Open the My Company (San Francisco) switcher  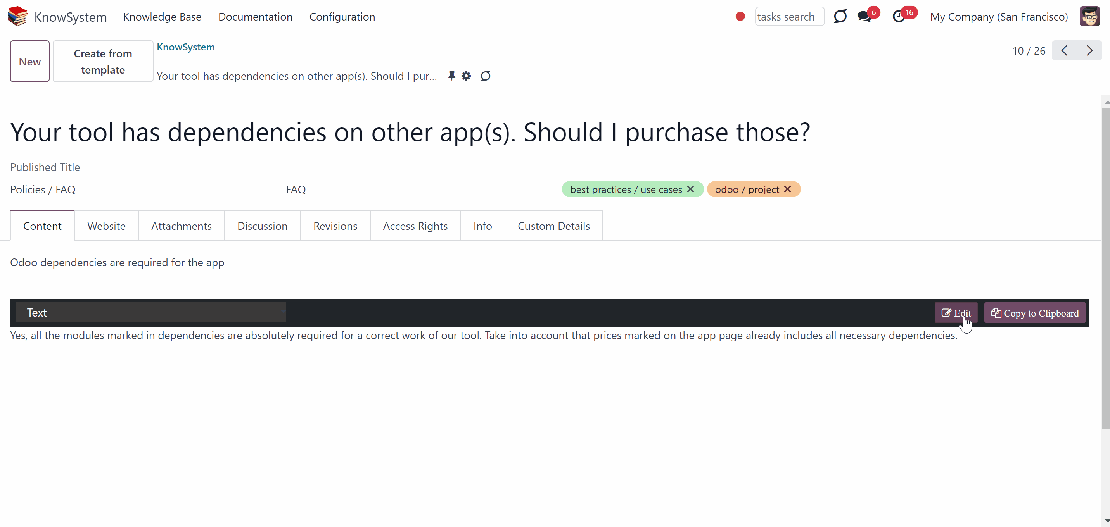coord(999,16)
